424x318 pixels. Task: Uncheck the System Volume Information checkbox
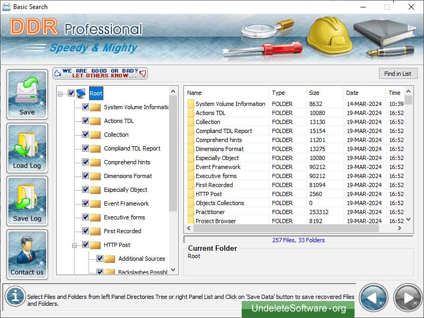click(x=85, y=107)
